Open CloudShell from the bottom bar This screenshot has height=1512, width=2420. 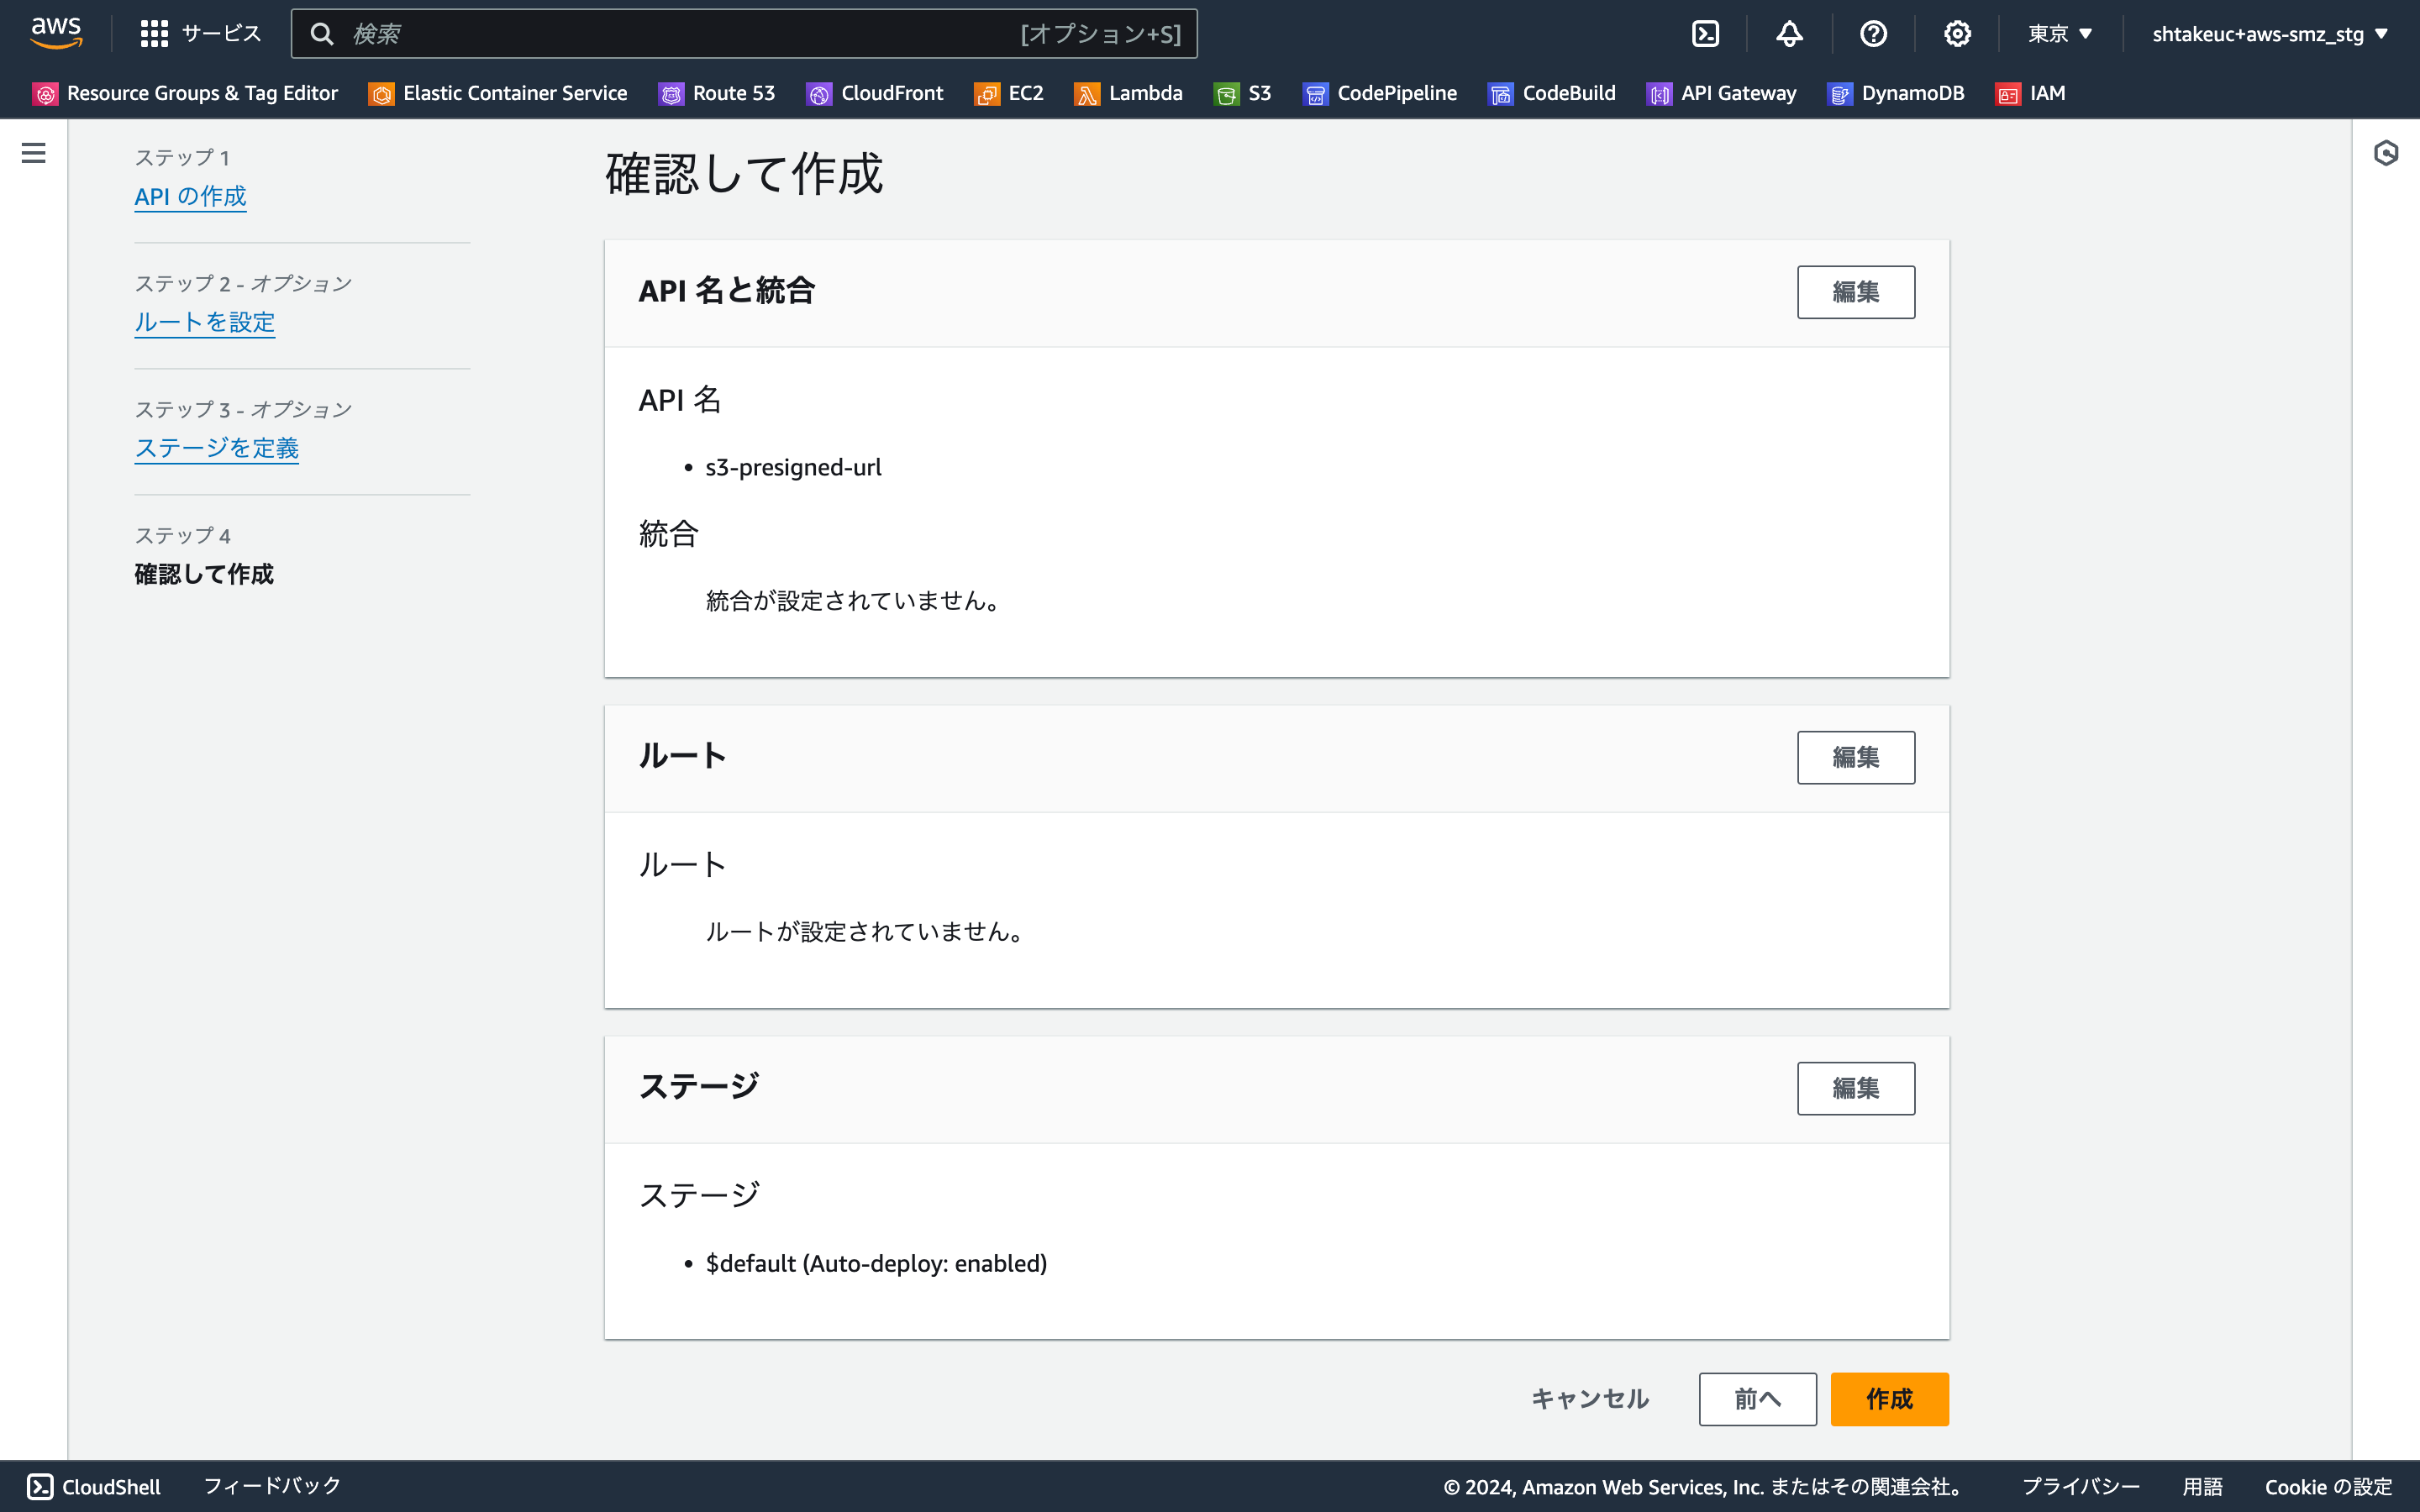coord(93,1487)
